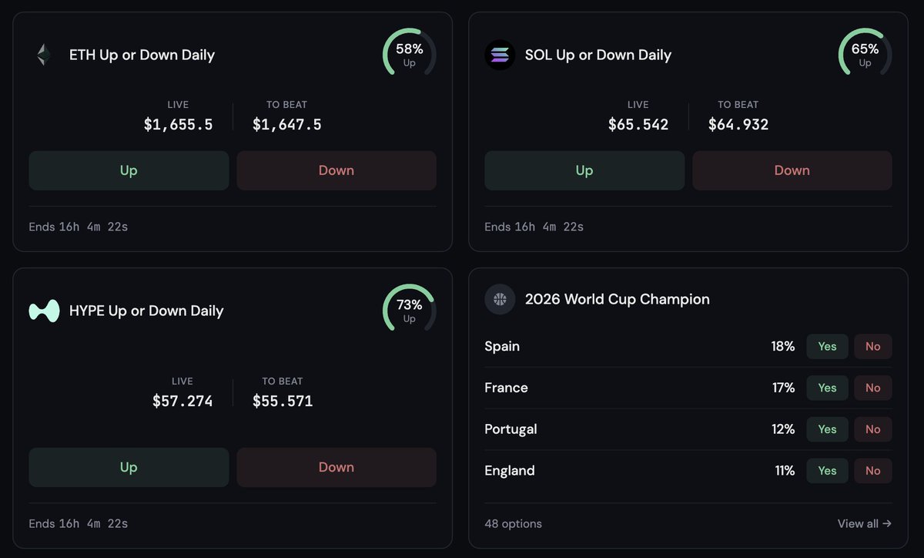Select No for England champion
Viewport: 924px width, 558px height.
point(873,471)
